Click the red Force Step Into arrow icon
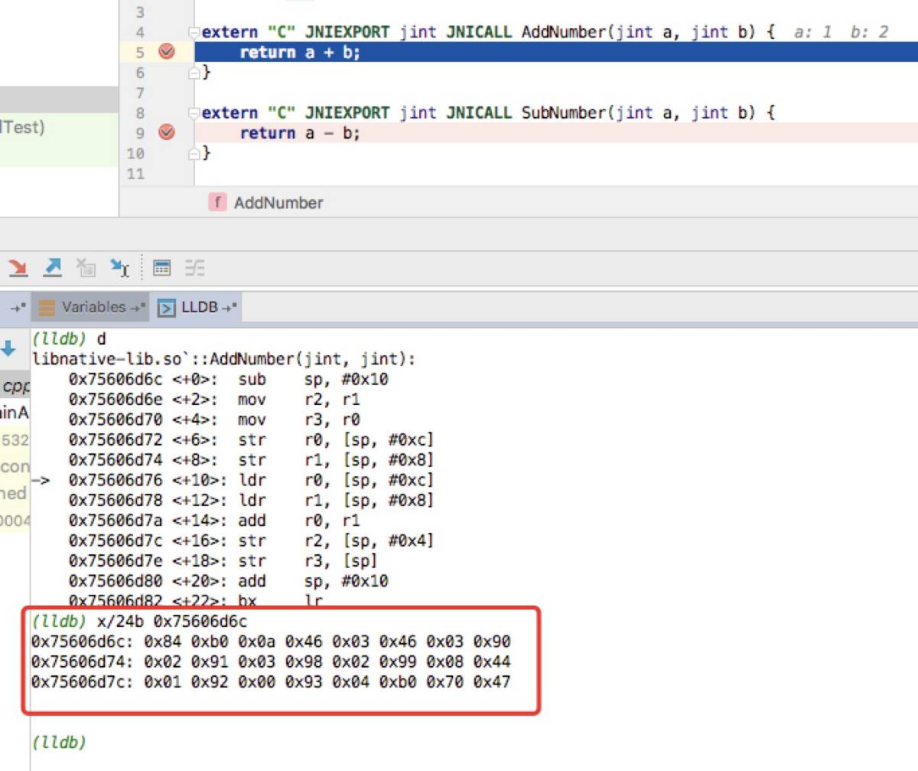 17,267
